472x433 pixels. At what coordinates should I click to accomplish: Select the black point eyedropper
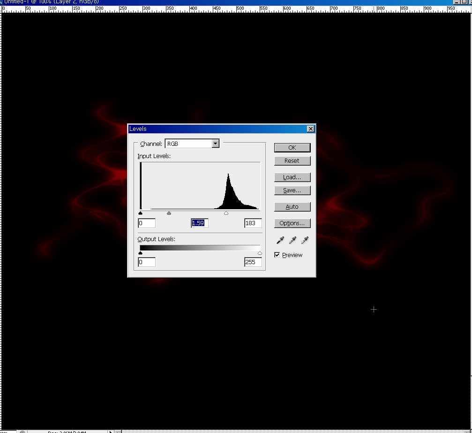click(x=280, y=240)
